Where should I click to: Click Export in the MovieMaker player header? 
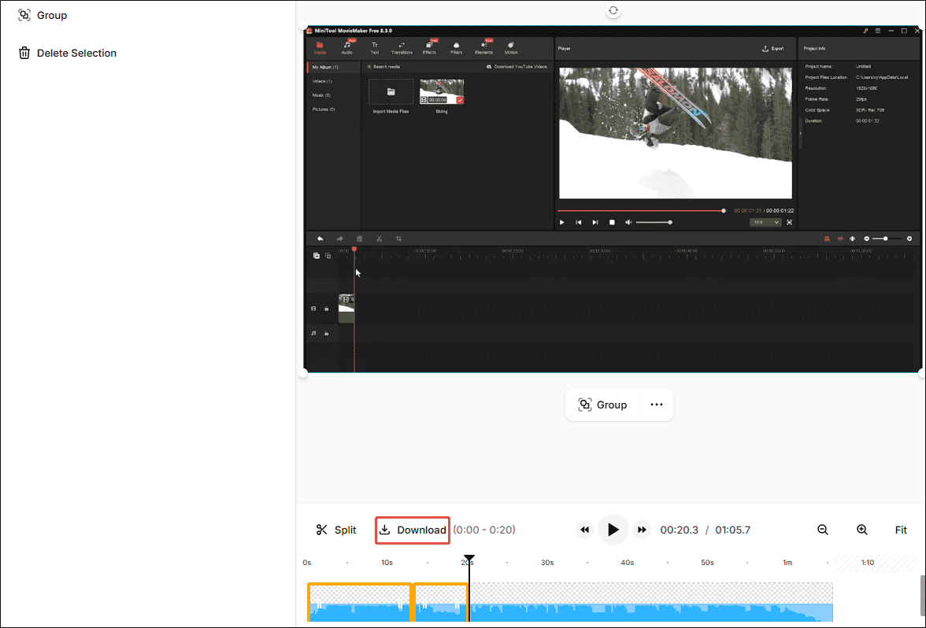click(x=773, y=49)
